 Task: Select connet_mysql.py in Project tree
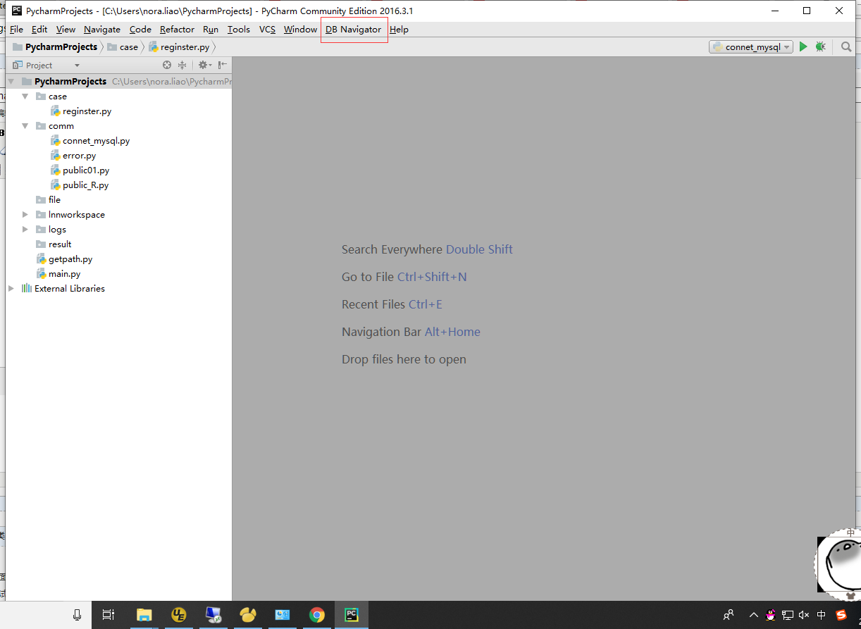[x=90, y=141]
